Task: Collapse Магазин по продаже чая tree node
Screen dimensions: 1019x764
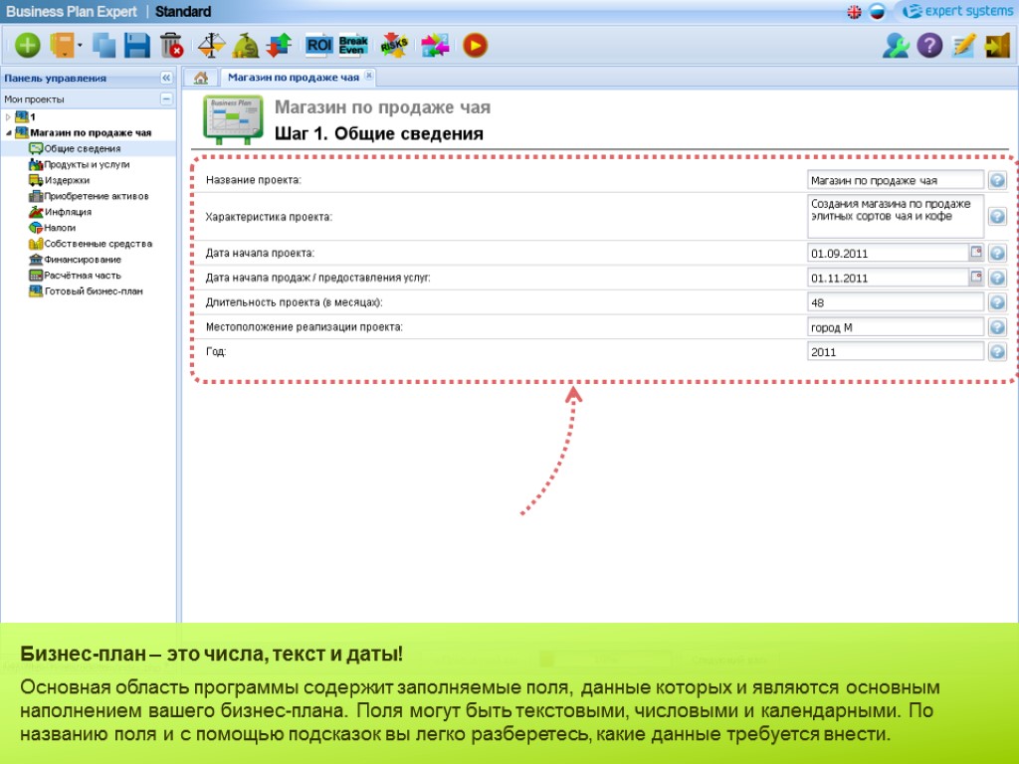Action: (x=8, y=132)
